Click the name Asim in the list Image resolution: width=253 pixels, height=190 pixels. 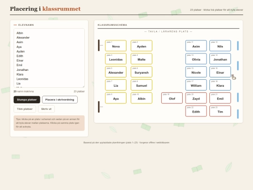tap(20, 42)
